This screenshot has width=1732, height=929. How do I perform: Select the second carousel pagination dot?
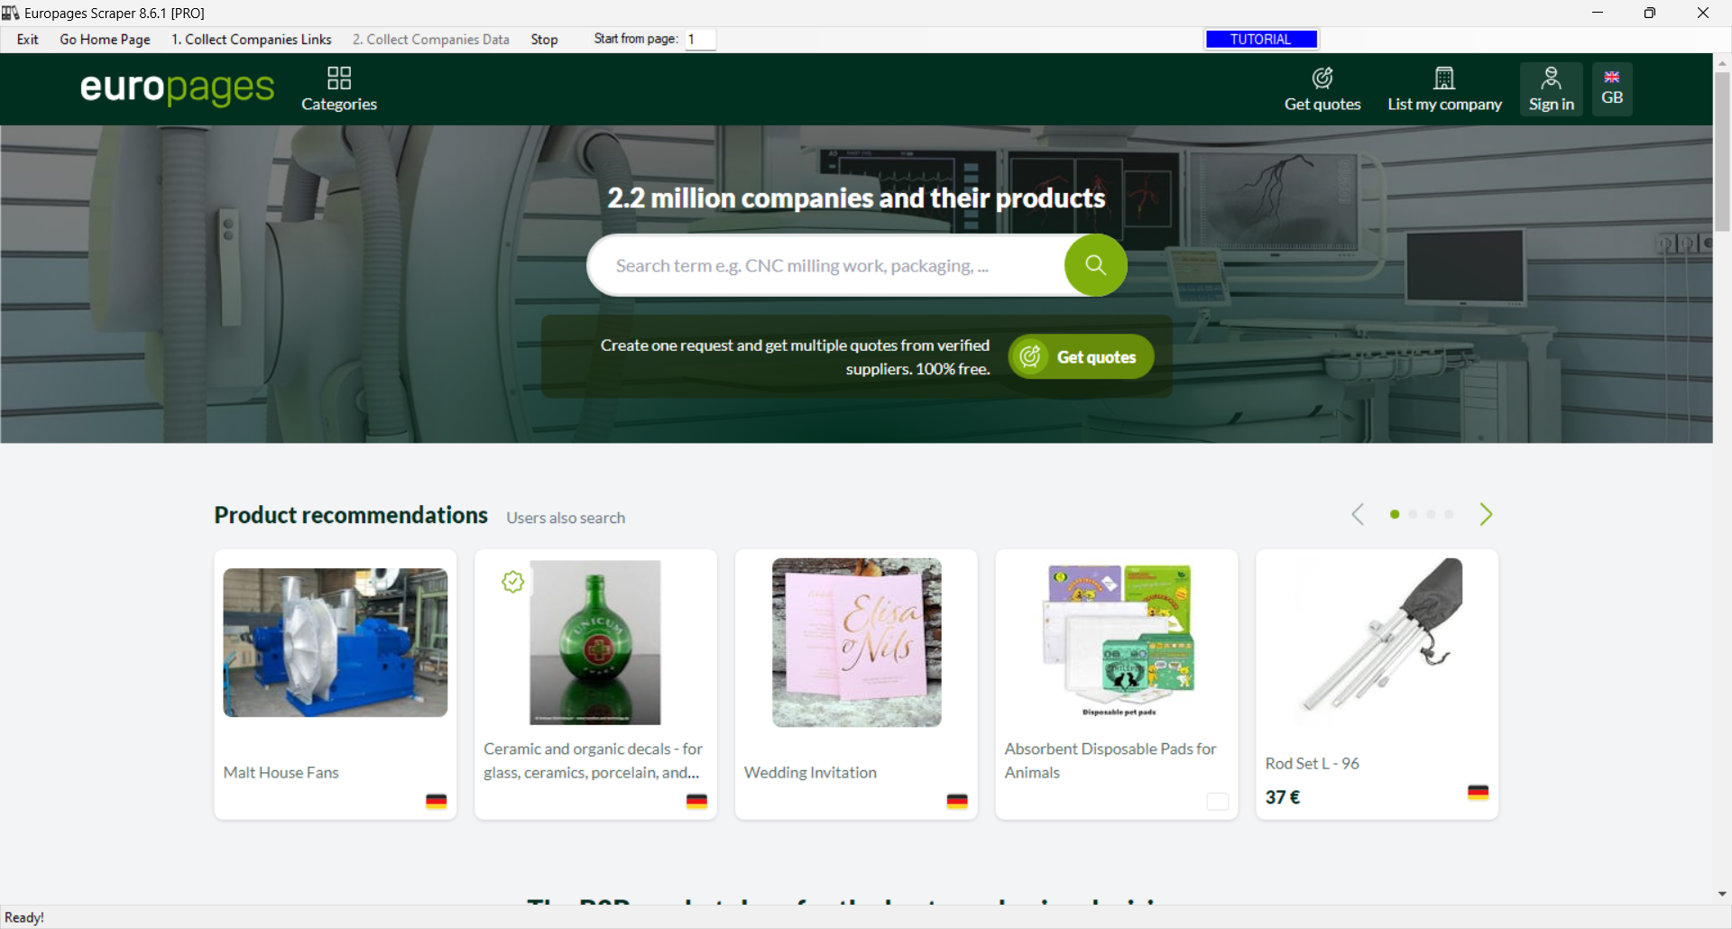coord(1413,514)
